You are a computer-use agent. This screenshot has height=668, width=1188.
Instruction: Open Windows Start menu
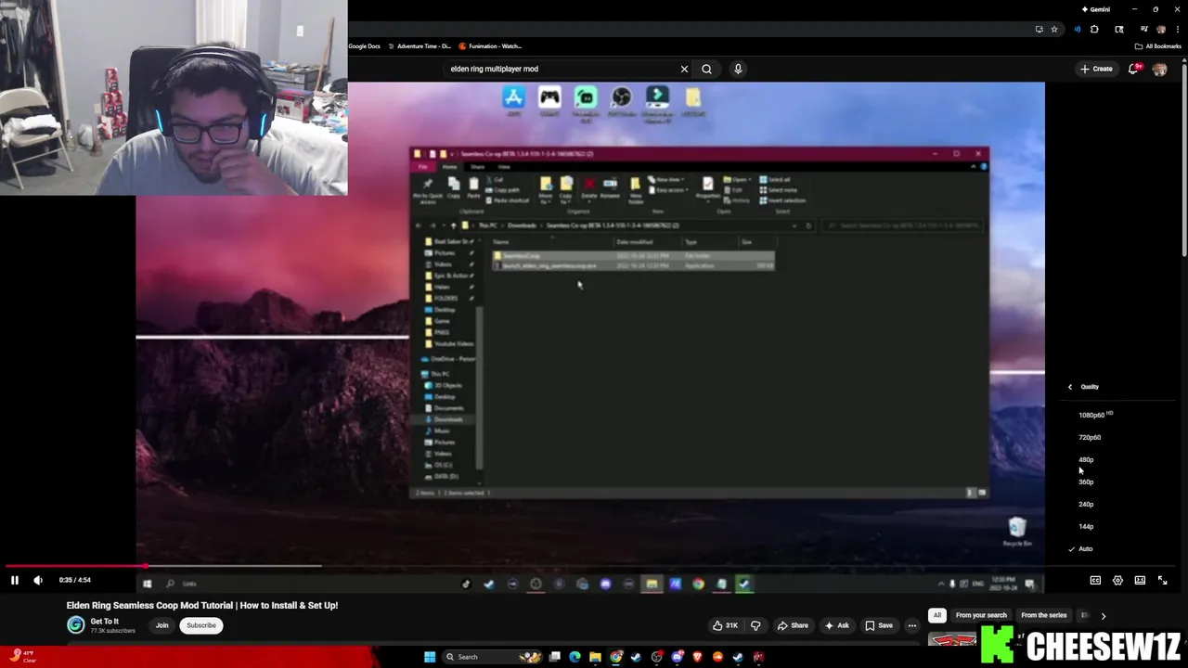pyautogui.click(x=430, y=657)
